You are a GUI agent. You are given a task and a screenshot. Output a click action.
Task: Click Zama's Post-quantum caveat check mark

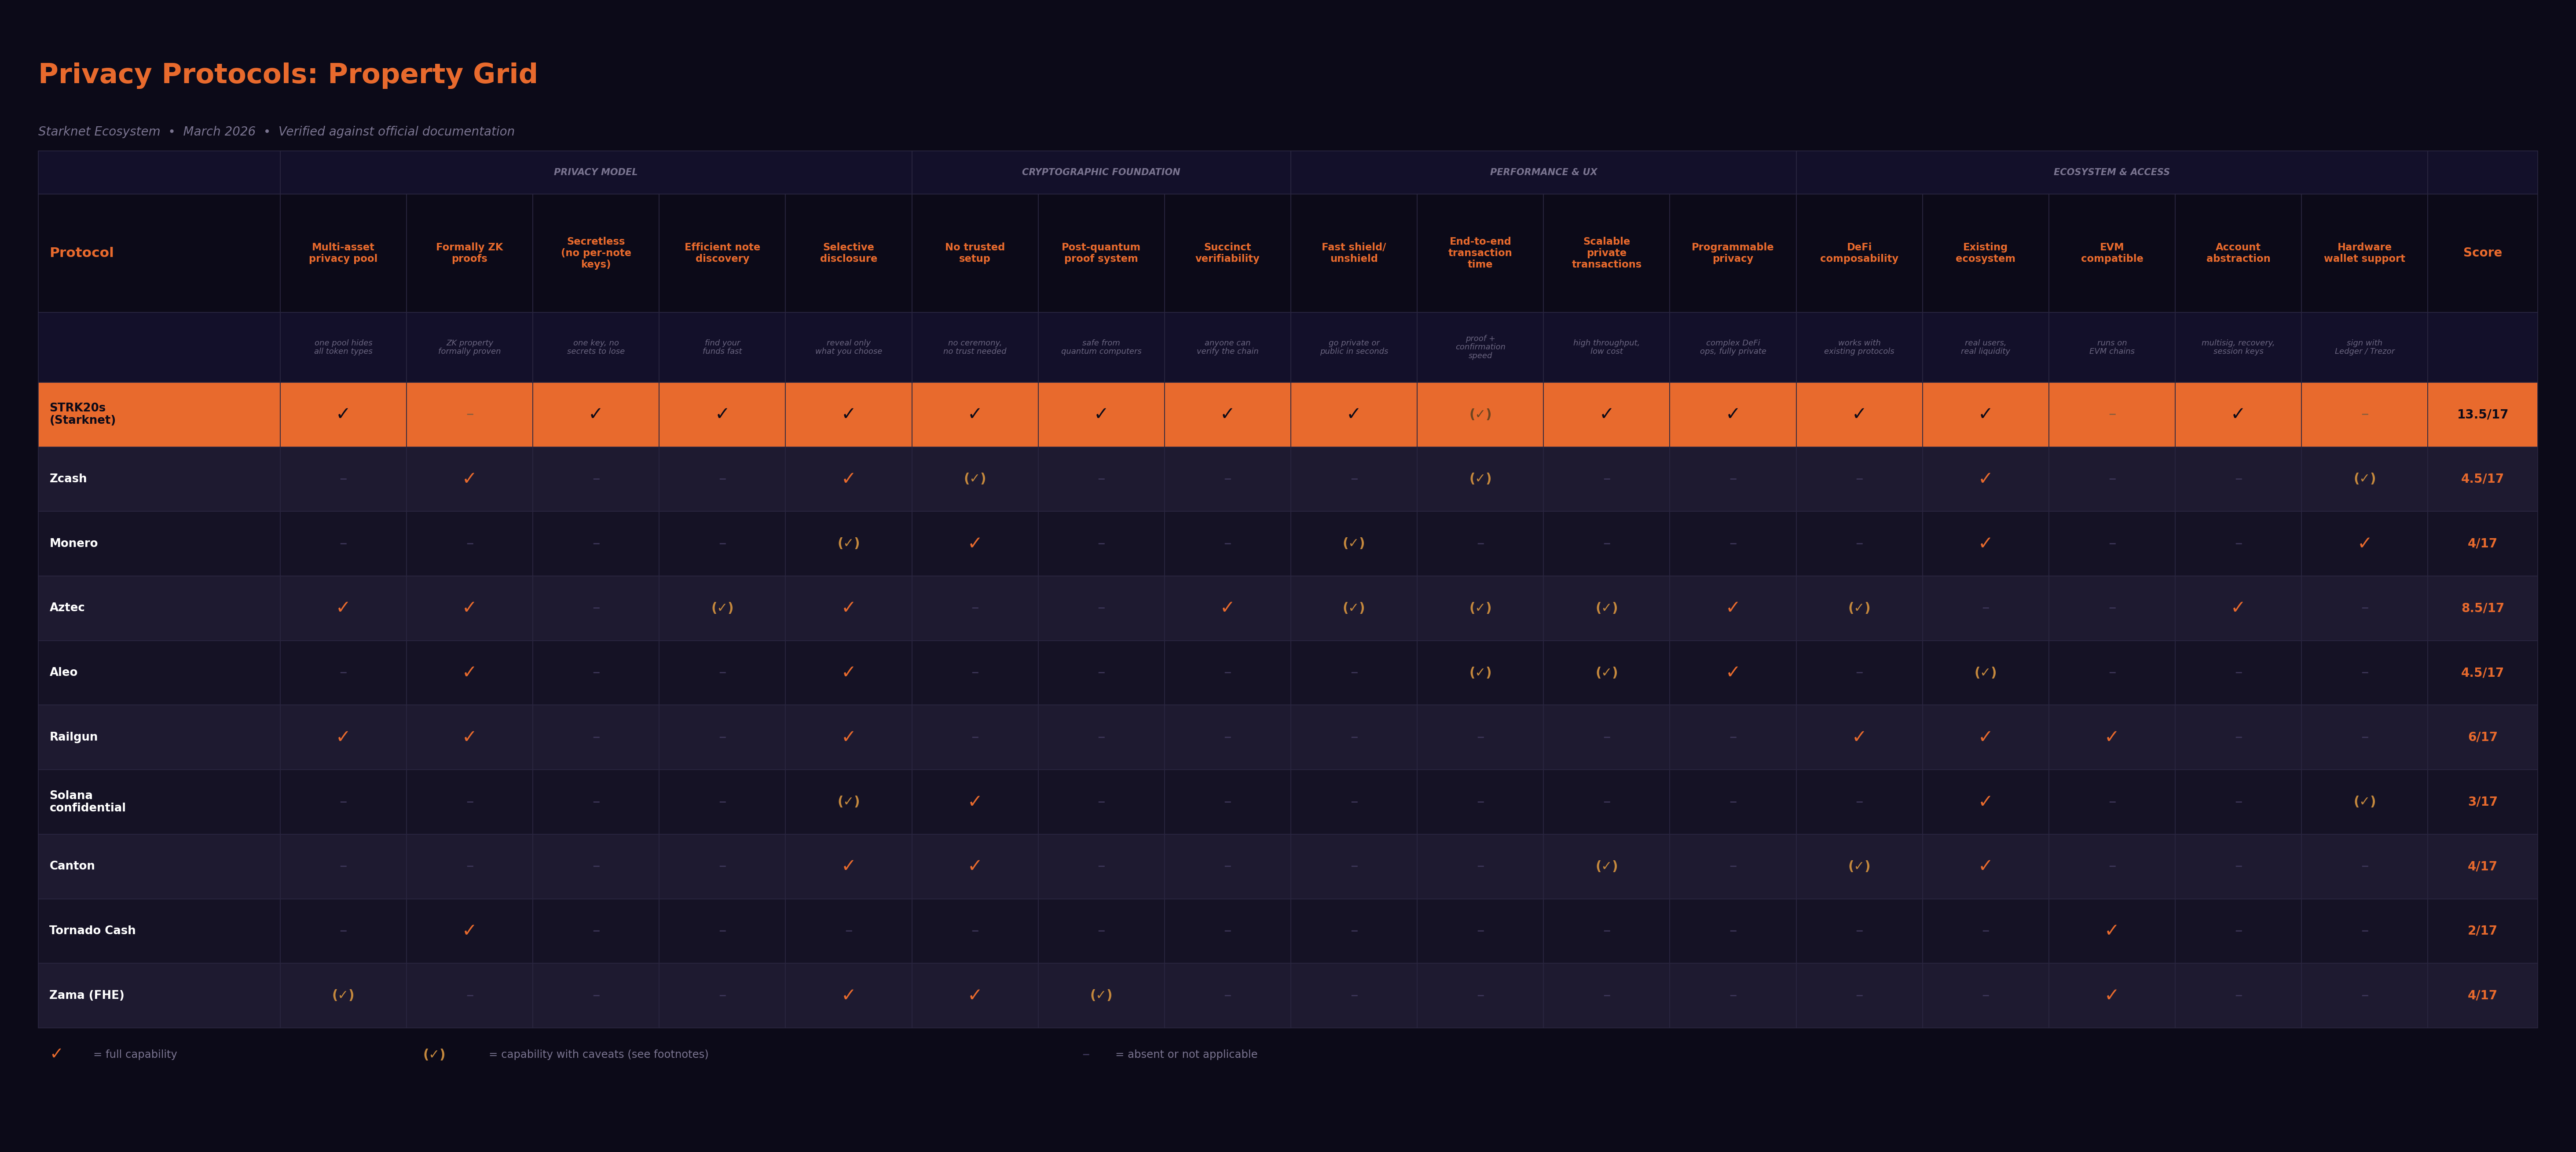1100,995
